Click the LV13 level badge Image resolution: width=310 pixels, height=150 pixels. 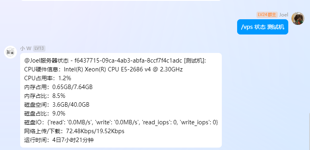click(39, 49)
